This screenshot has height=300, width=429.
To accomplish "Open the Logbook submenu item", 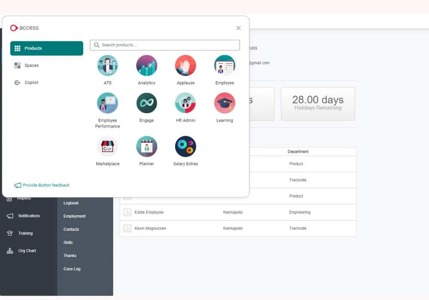I will (x=71, y=203).
